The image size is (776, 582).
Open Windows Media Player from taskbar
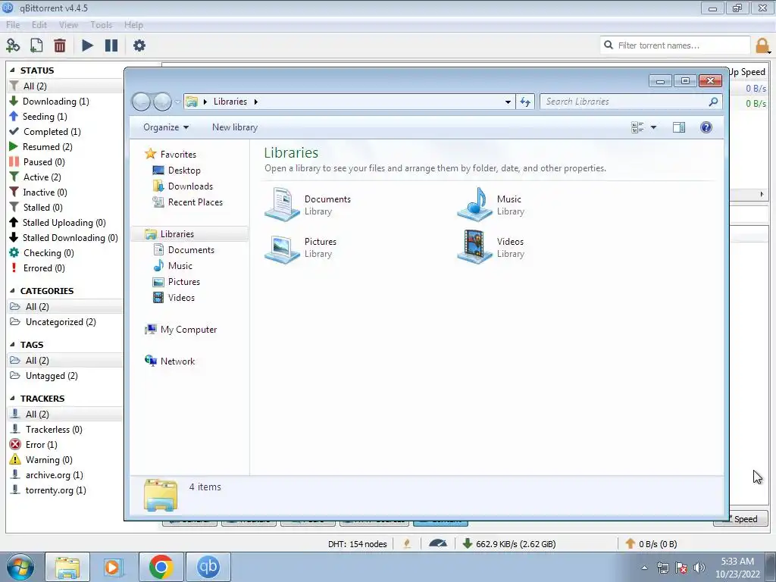pyautogui.click(x=113, y=567)
